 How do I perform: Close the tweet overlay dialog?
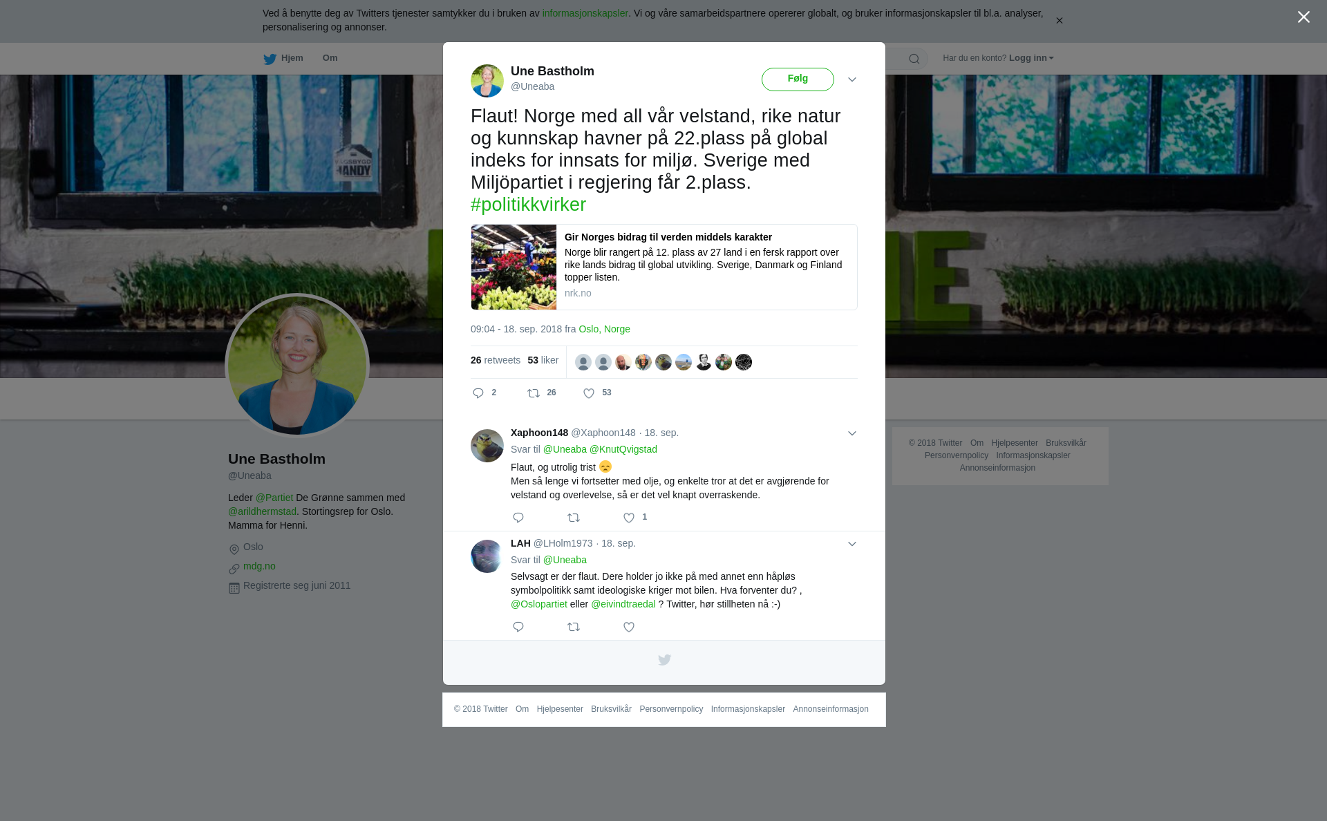tap(1304, 17)
